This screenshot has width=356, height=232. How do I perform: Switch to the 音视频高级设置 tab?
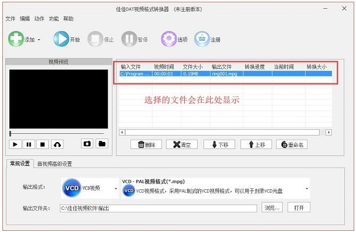point(55,164)
